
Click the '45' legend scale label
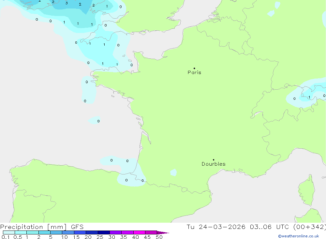147,237
